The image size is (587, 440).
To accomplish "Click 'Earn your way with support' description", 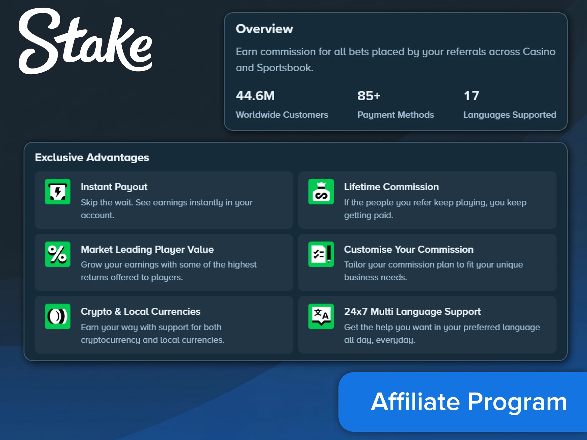I will pos(153,334).
